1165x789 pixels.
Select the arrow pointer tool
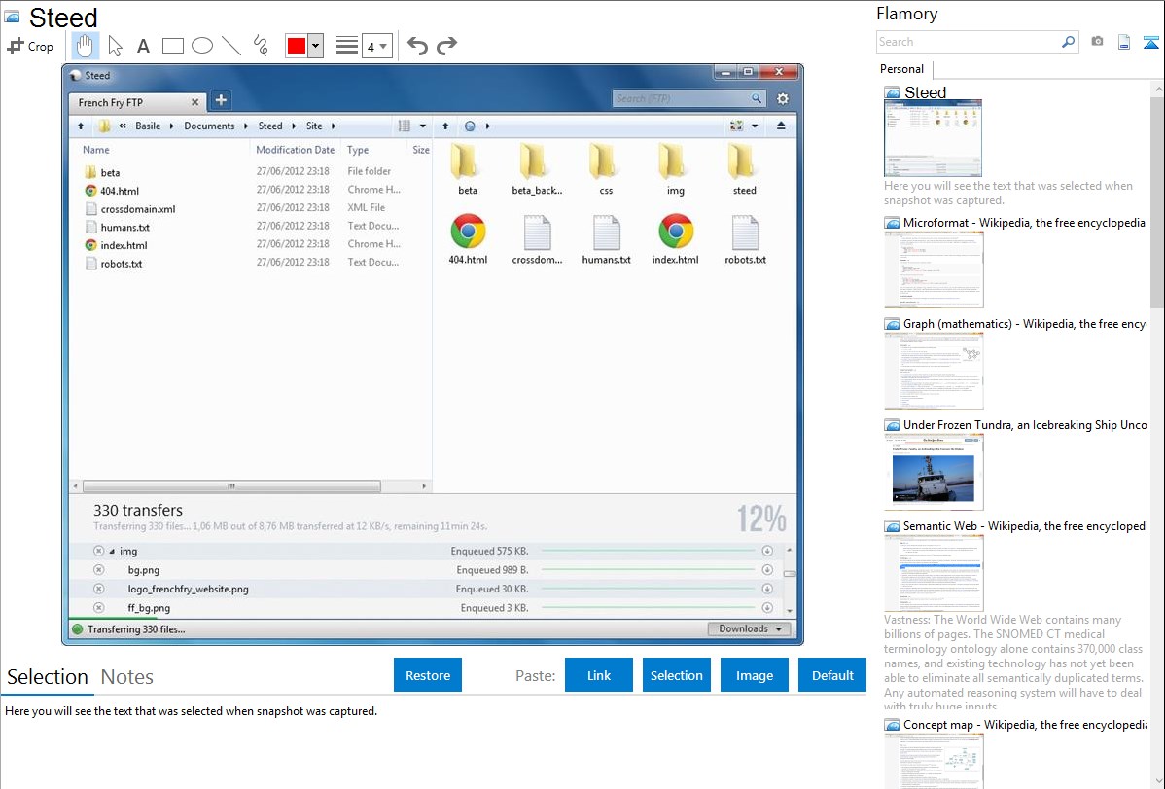pos(115,46)
